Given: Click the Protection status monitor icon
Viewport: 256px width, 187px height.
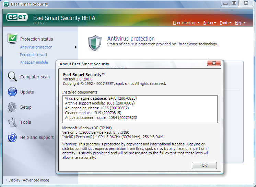Looking at the screenshot, I should [13, 39].
